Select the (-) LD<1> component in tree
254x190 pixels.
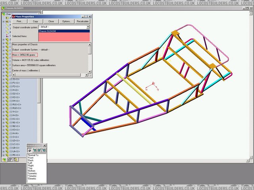[16, 140]
